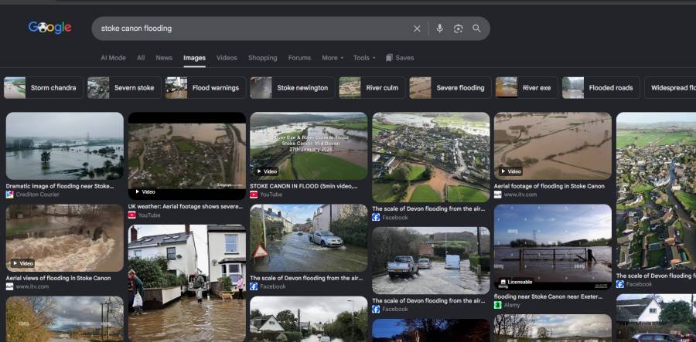Open the Licensable Alamy flooded gate image
The image size is (696, 342).
pos(553,247)
